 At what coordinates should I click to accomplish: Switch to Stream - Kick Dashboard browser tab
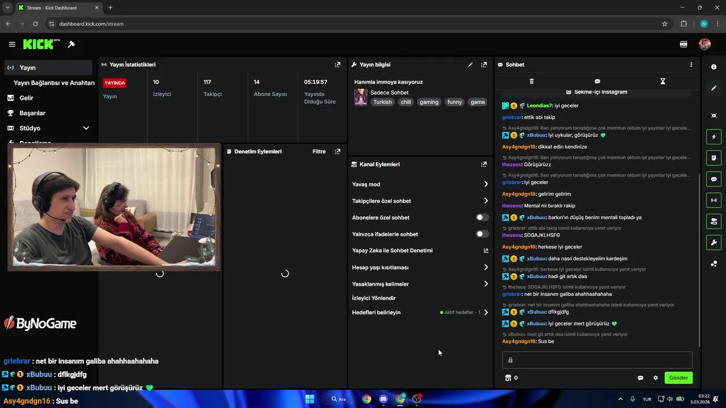pos(58,8)
